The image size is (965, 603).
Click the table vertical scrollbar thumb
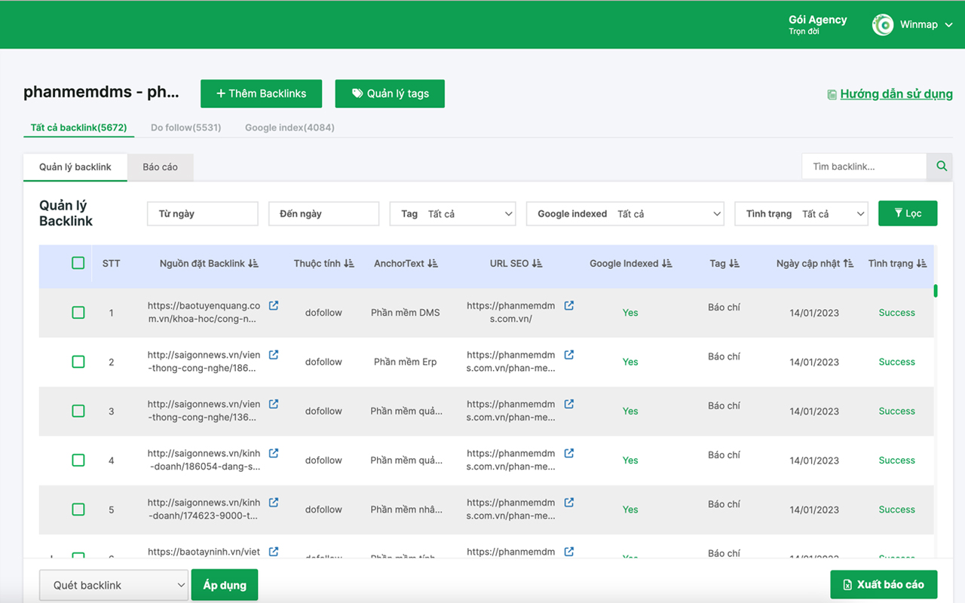(936, 290)
